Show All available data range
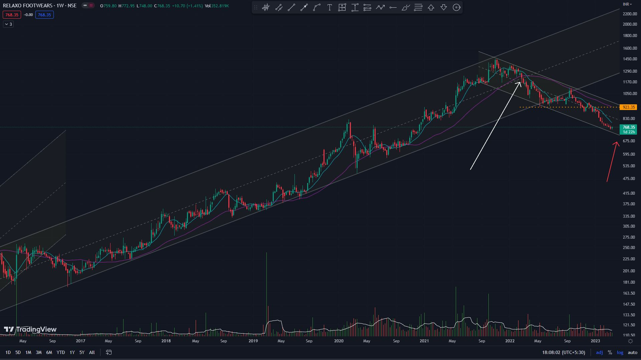This screenshot has height=360, width=641. 92,352
